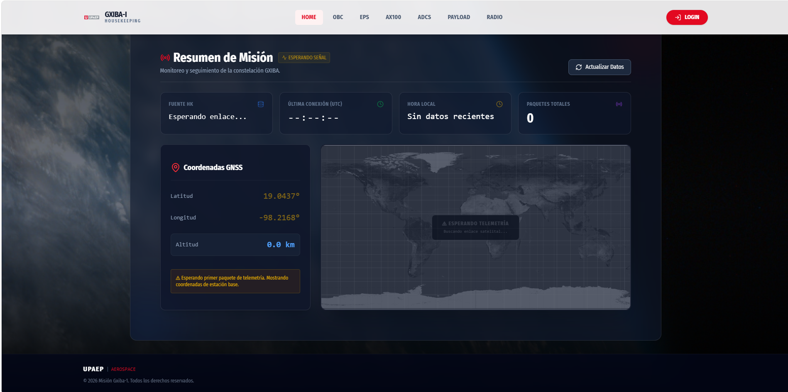Click the ESPERANDO TELEMETRÍA overlay on the map
Viewport: 788px width, 392px height.
pyautogui.click(x=475, y=226)
